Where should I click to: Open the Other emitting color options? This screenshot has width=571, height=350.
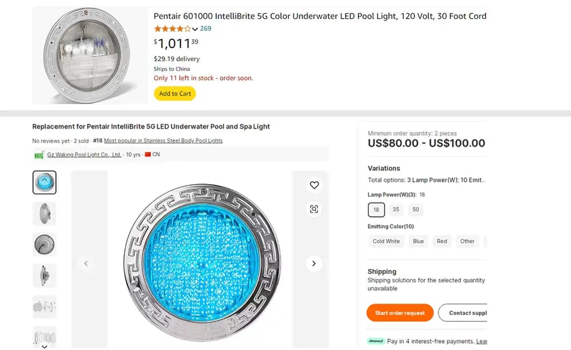tap(467, 241)
